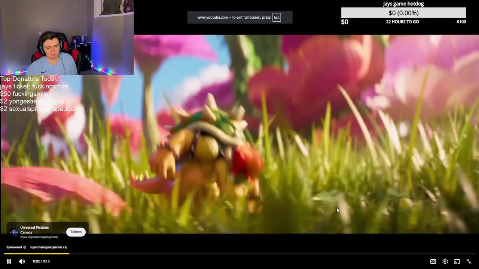The image size is (479, 269).
Task: Click the '0:02 / 0:15' time display
Action: point(41,261)
